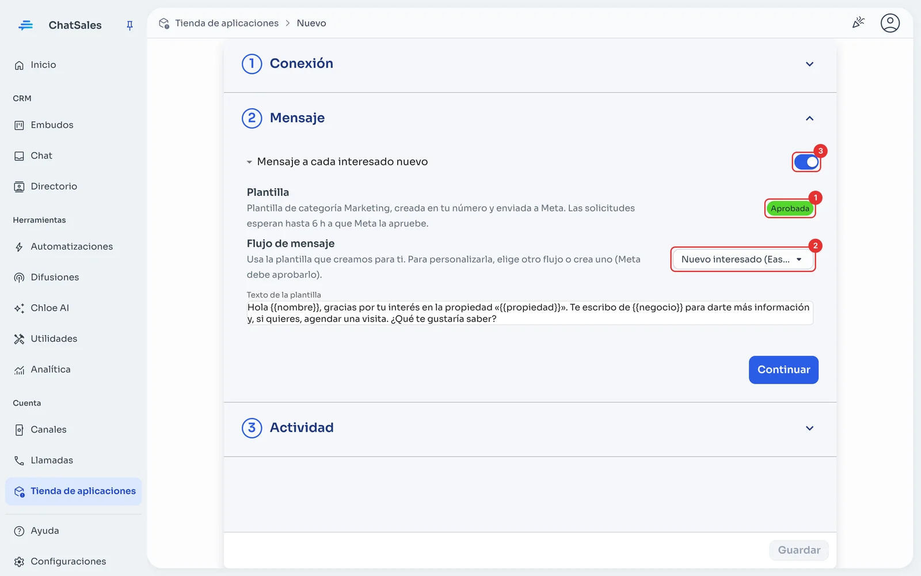Open Tienda de aplicaciones in sidebar
921x576 pixels.
[x=74, y=491]
